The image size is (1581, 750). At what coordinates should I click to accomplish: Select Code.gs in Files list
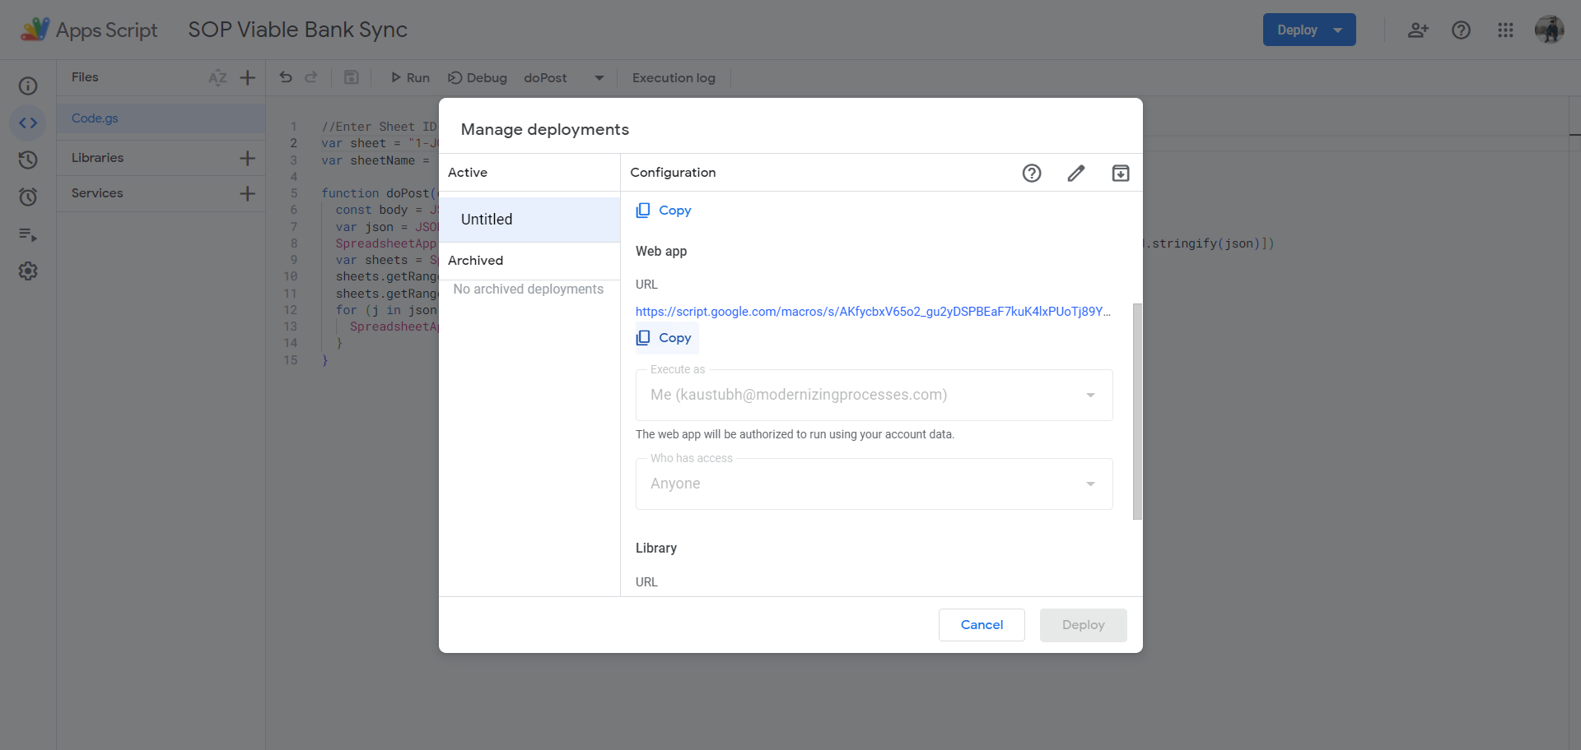tap(161, 118)
